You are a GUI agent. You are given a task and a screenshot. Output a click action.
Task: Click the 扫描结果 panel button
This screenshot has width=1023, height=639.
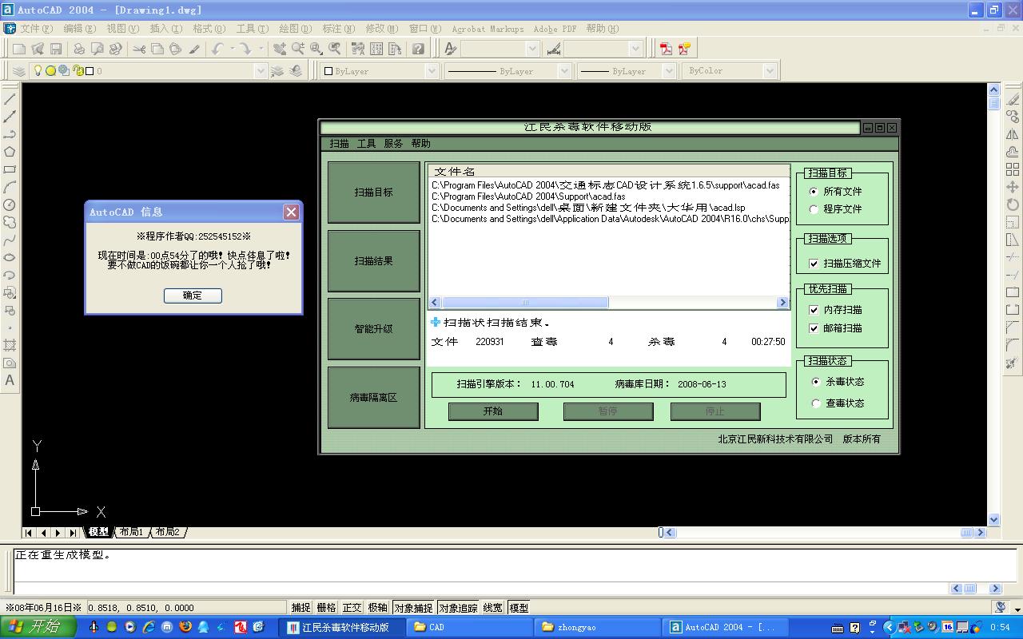(374, 261)
